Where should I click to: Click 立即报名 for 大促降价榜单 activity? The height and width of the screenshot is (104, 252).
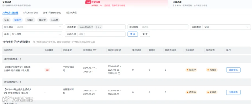tap(233, 70)
